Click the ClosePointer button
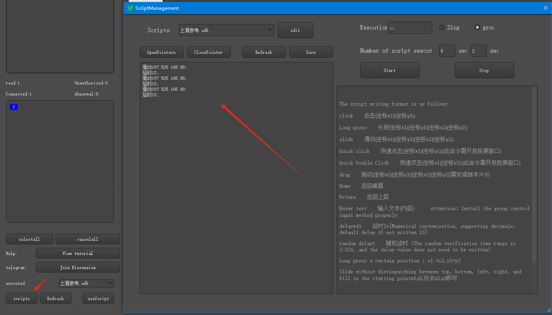 pos(209,52)
